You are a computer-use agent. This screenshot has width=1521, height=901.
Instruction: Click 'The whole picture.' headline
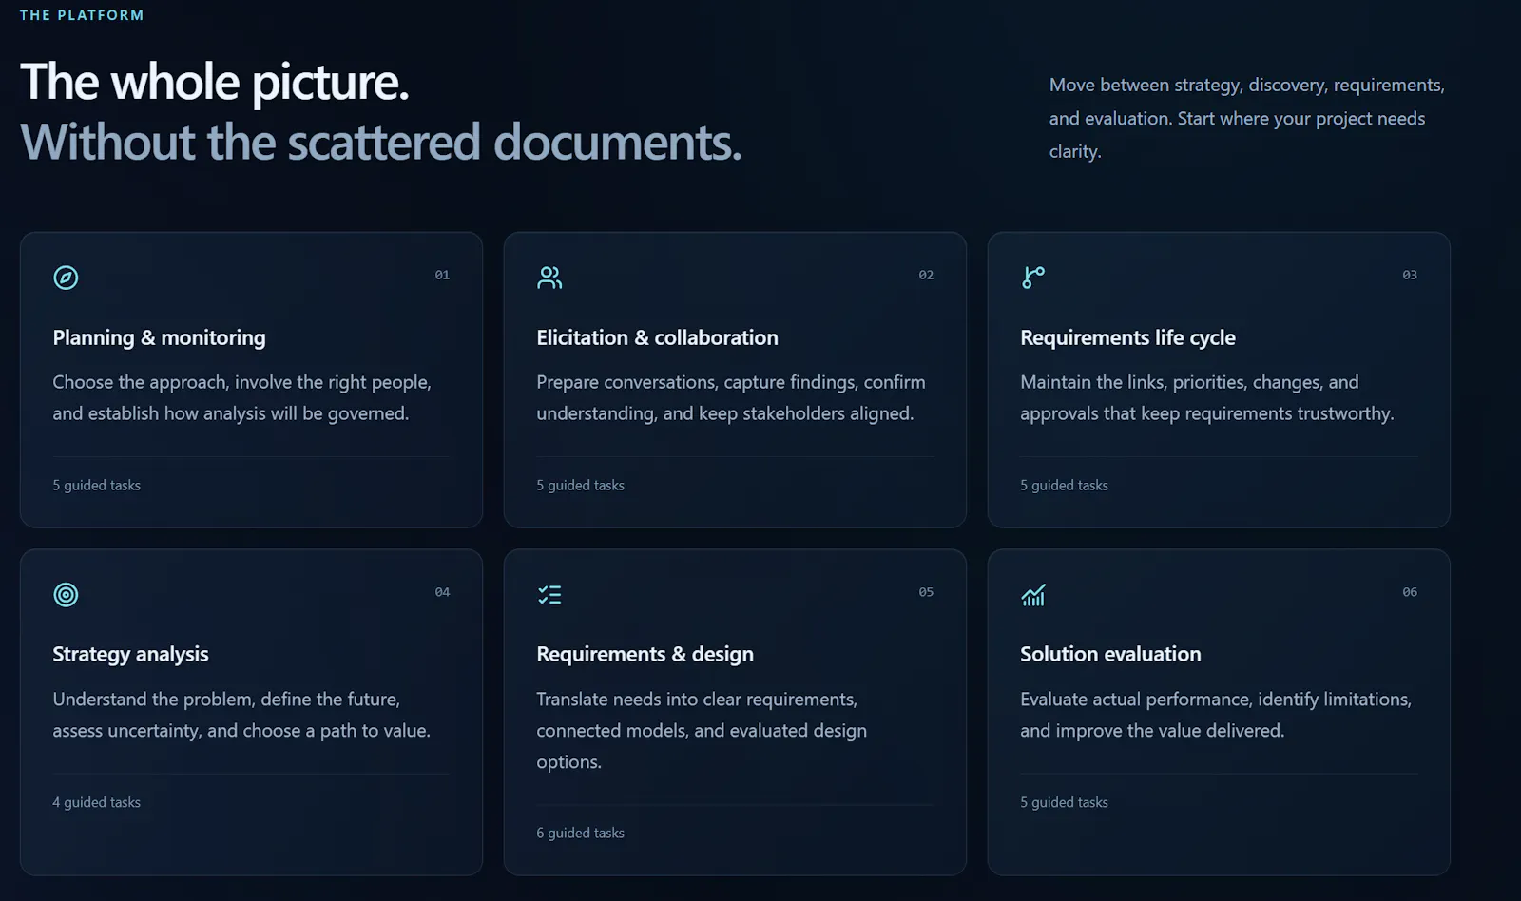click(x=215, y=82)
